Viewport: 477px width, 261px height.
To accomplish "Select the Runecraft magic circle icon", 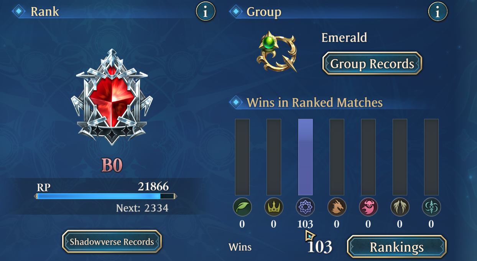I will [305, 207].
